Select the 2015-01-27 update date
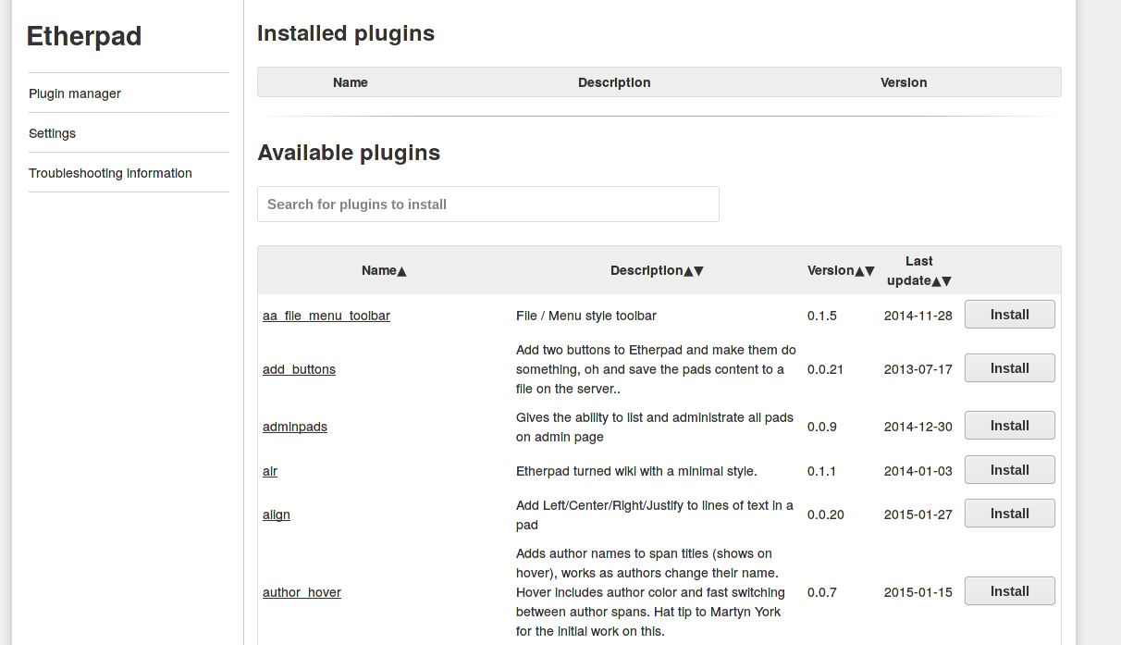 tap(918, 515)
